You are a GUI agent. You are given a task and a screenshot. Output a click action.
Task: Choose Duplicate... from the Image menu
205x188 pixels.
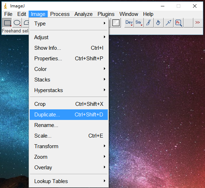click(69, 115)
